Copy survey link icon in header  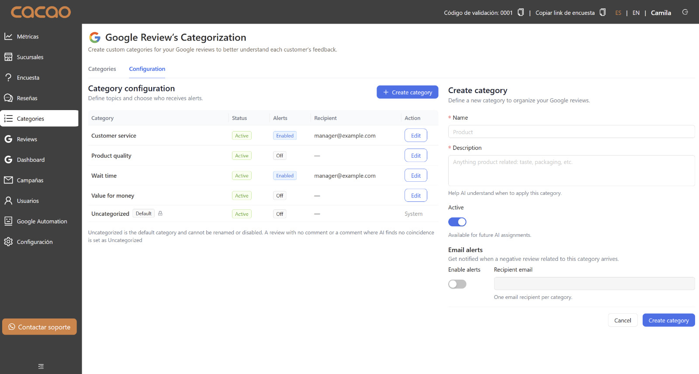tap(603, 12)
